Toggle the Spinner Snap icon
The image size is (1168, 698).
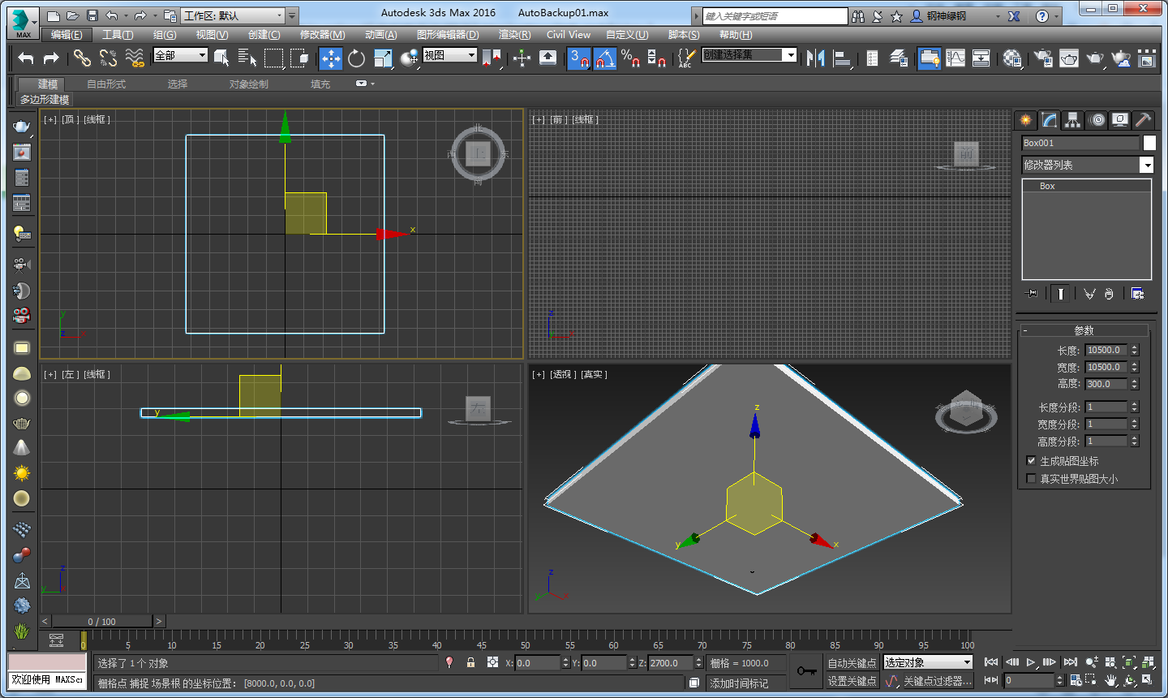pyautogui.click(x=657, y=58)
